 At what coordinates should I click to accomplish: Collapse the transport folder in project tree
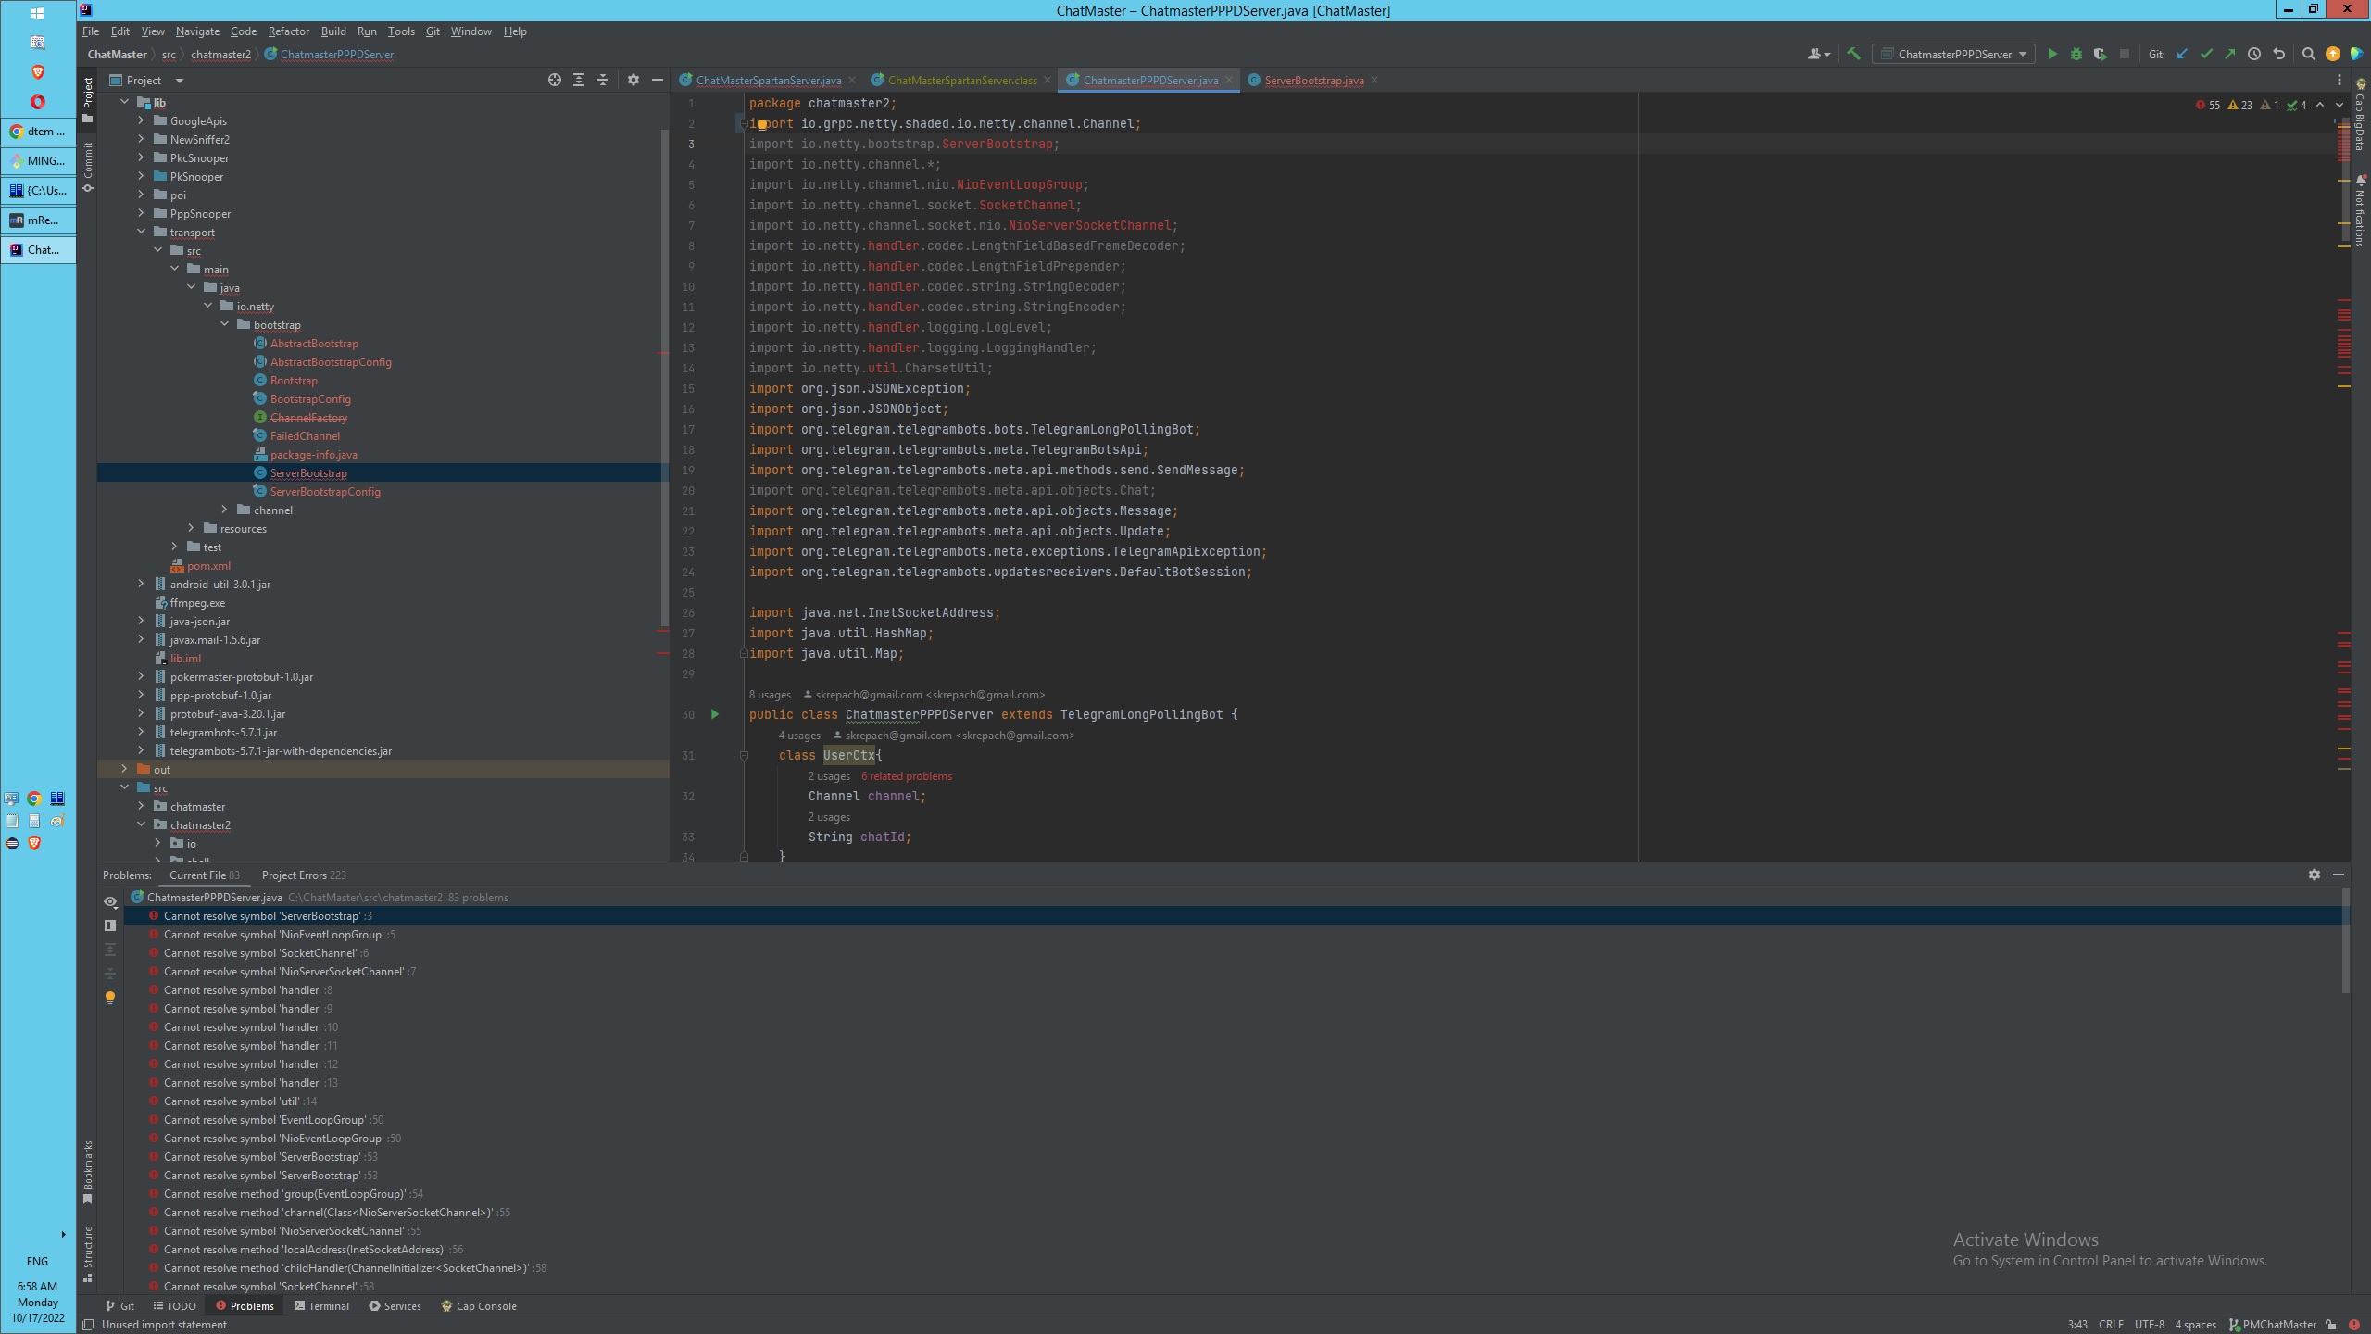[x=141, y=233]
